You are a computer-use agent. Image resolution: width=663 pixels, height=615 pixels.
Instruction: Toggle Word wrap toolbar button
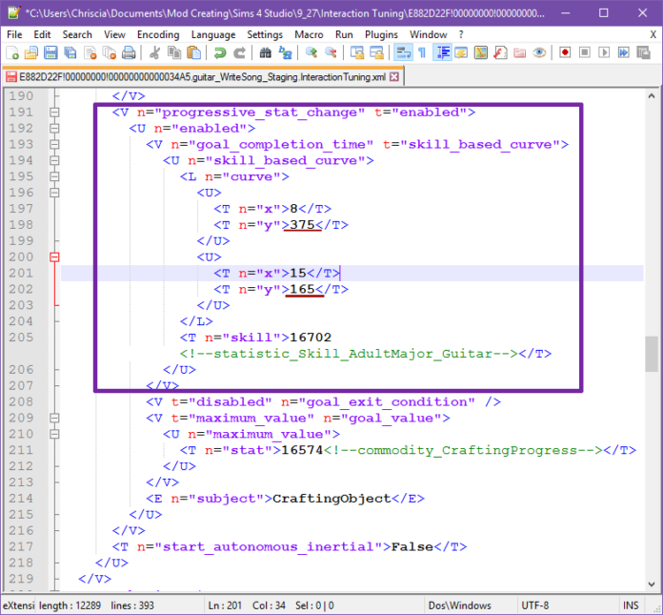[x=403, y=53]
